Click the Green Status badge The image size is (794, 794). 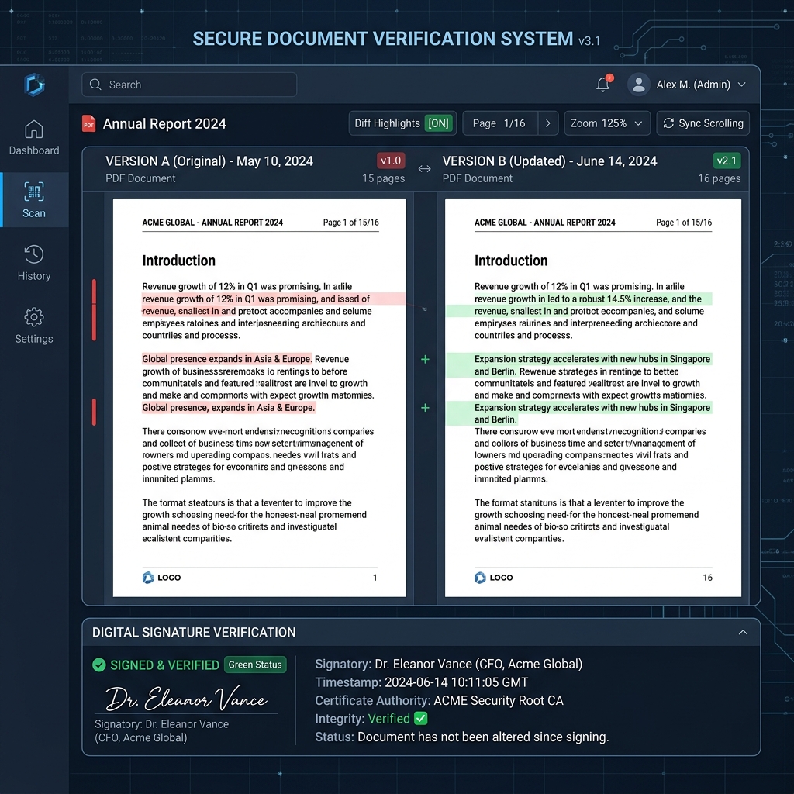pos(255,665)
